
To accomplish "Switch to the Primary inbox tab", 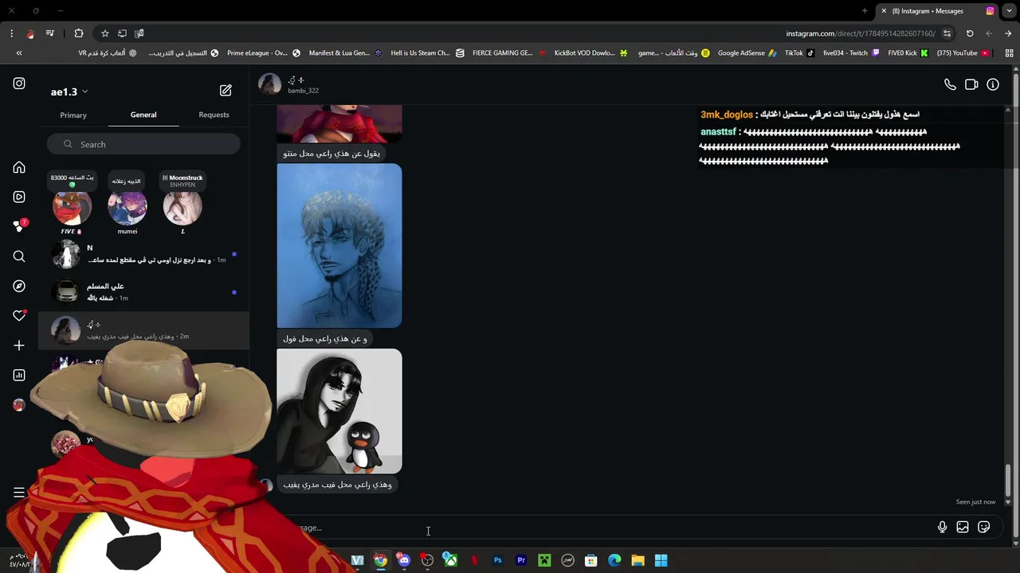I will pyautogui.click(x=73, y=115).
